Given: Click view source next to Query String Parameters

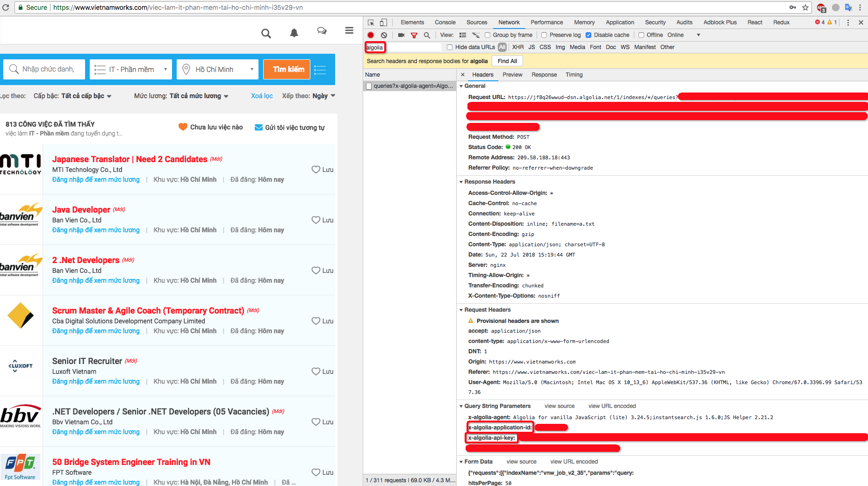Looking at the screenshot, I should click(x=560, y=406).
